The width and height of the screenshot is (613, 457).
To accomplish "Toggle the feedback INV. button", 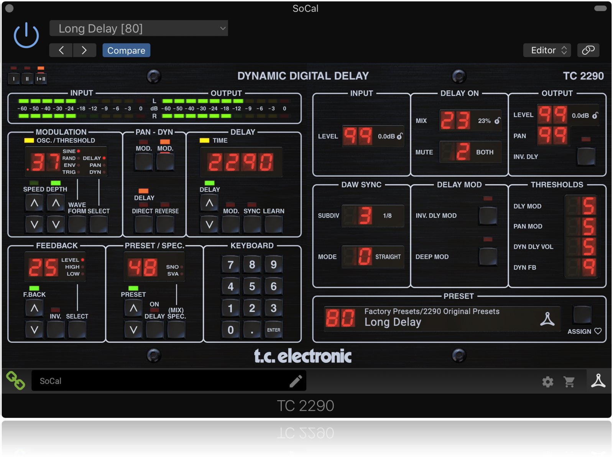I will pyautogui.click(x=56, y=330).
